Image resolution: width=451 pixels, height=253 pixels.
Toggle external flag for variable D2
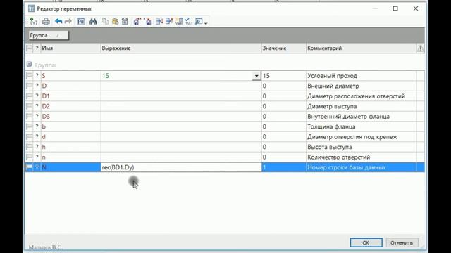pos(30,106)
